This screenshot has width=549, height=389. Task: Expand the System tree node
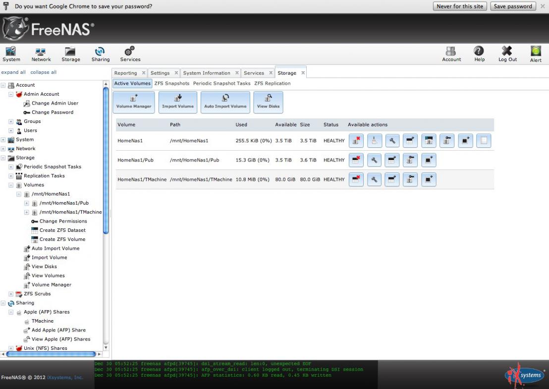tap(3, 140)
